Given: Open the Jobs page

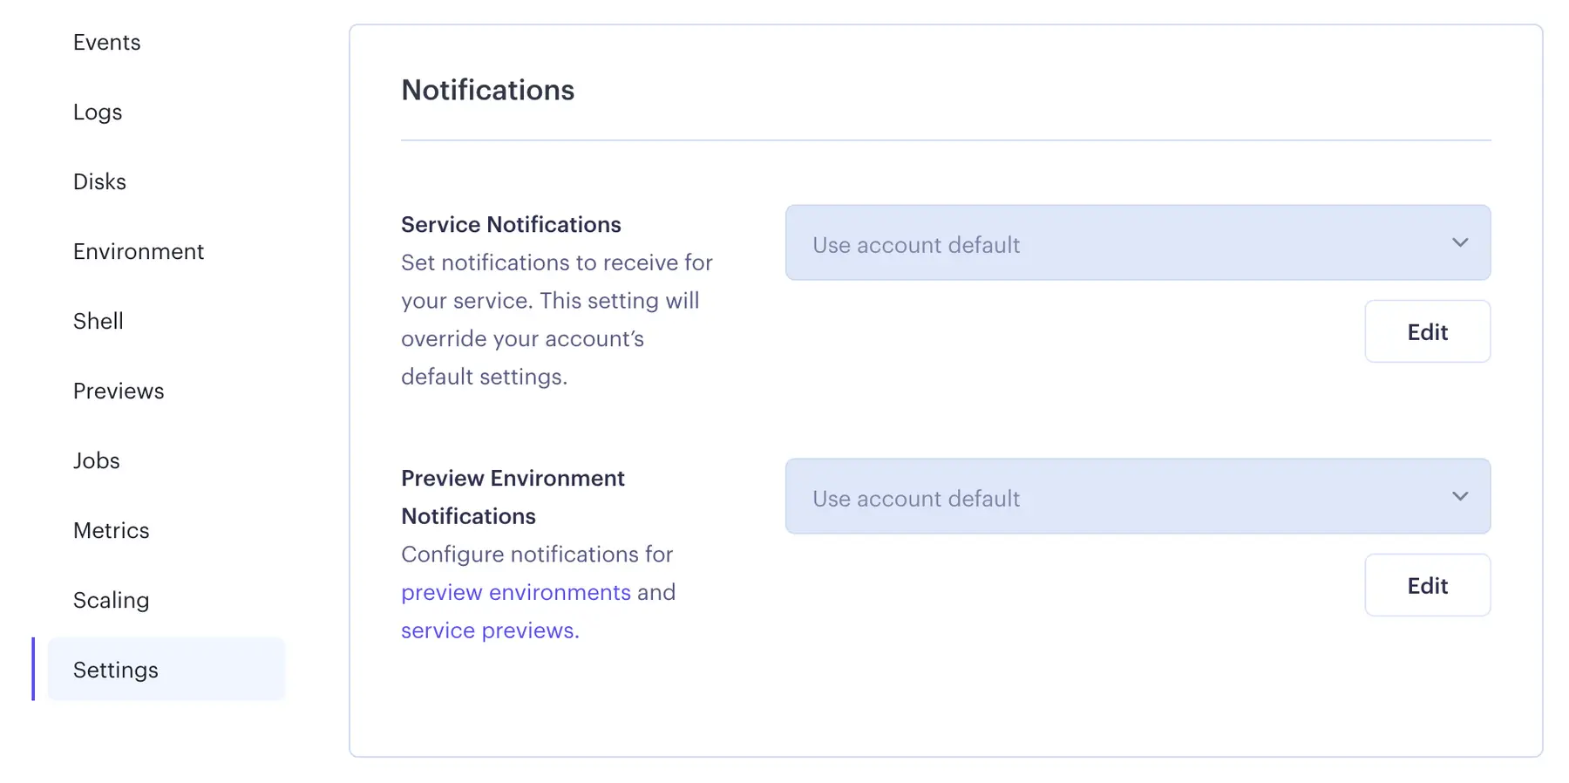Looking at the screenshot, I should [96, 460].
